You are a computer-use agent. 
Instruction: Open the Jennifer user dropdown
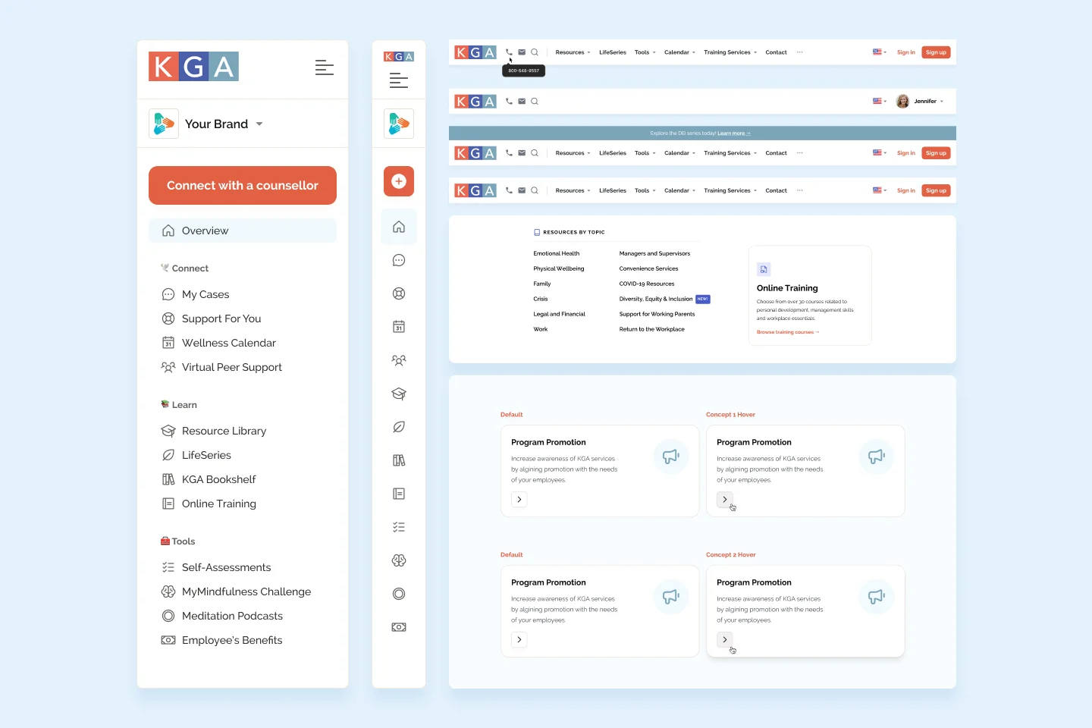click(x=920, y=101)
